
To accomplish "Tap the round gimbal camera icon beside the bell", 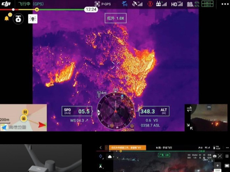I will point(18,19).
